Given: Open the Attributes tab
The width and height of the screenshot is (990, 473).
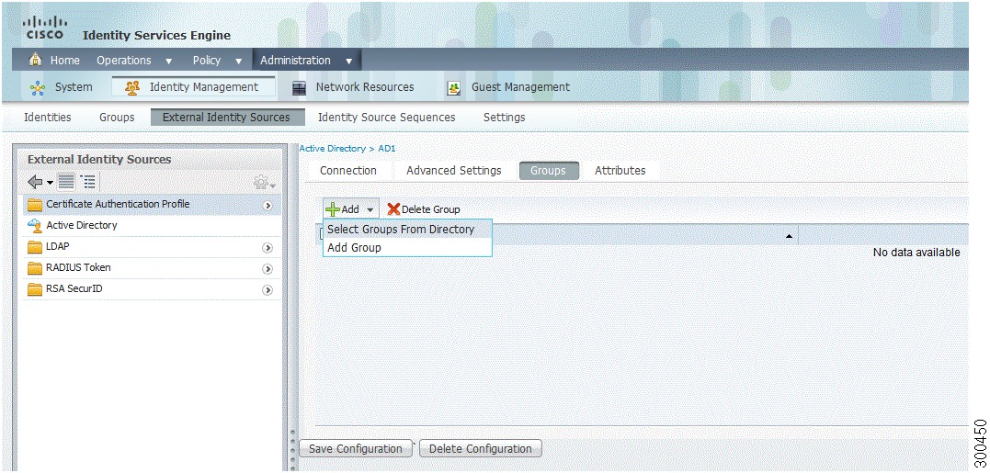Looking at the screenshot, I should [620, 170].
